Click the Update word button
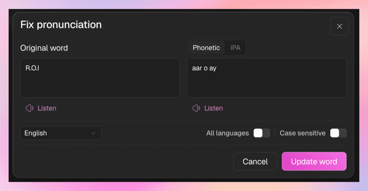The height and width of the screenshot is (191, 368). [314, 162]
